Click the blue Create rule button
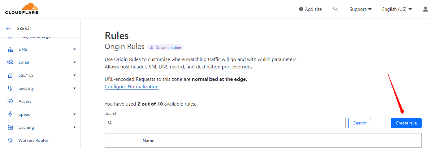This screenshot has width=430, height=148. pos(406,123)
